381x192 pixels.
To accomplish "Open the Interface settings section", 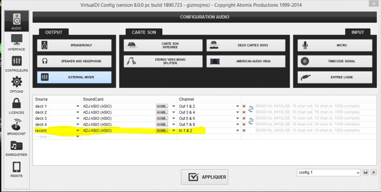I will (x=16, y=43).
